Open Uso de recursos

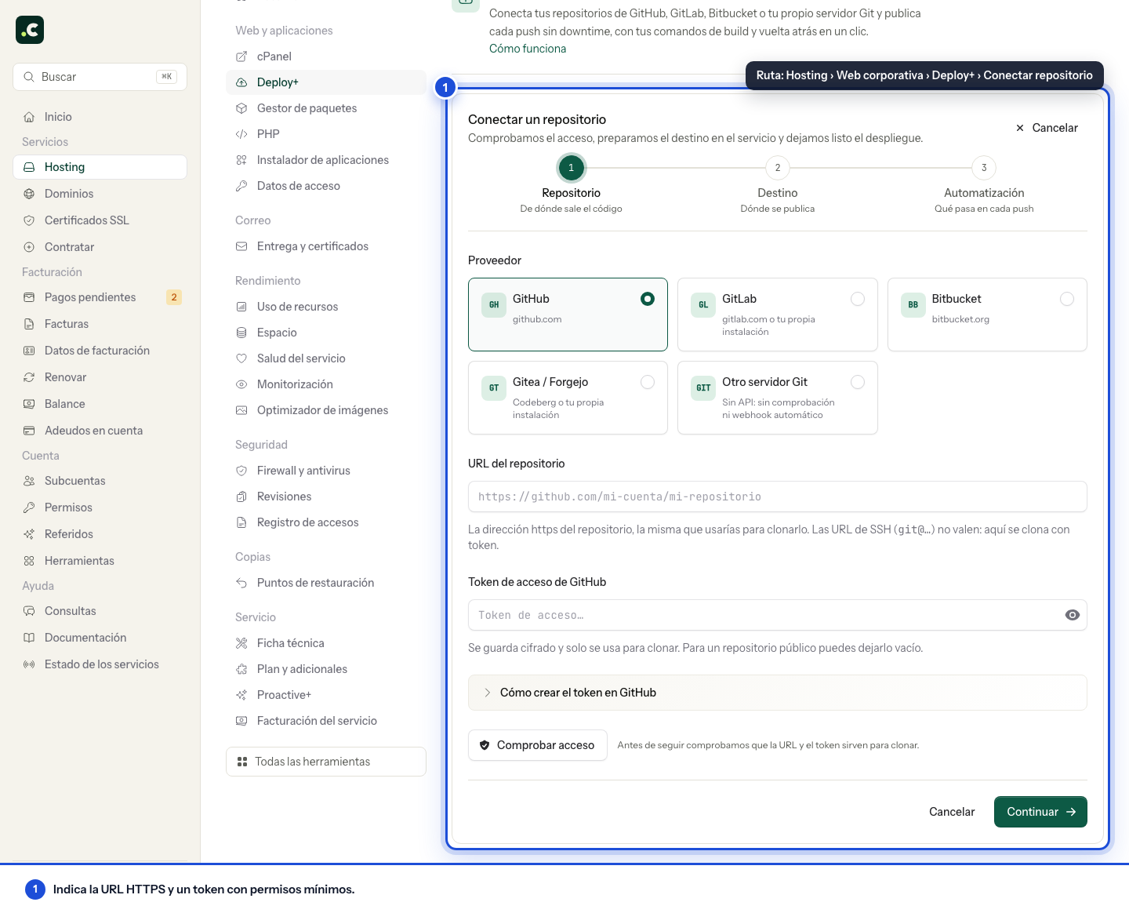pyautogui.click(x=326, y=307)
